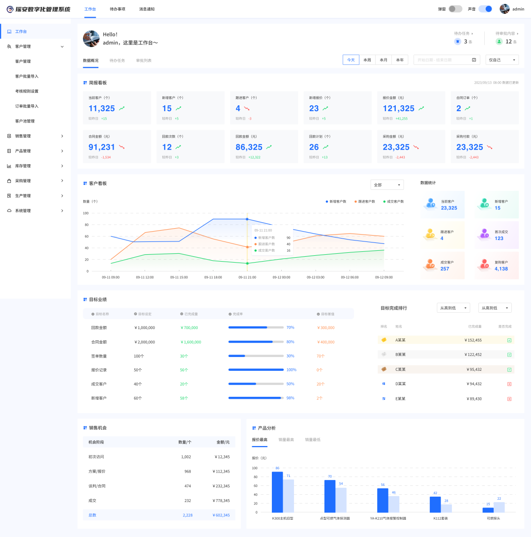Switch to the 待办事项 top tab
Screen dimensions: 531x537
117,9
